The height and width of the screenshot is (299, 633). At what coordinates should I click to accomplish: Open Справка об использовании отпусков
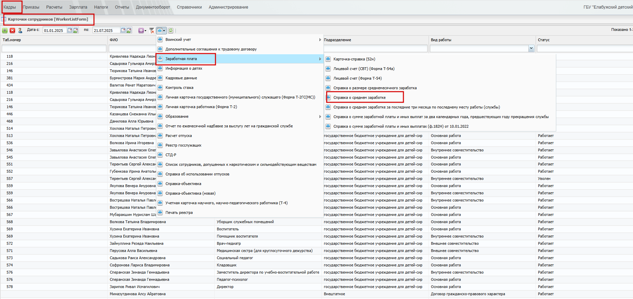[x=240, y=174]
